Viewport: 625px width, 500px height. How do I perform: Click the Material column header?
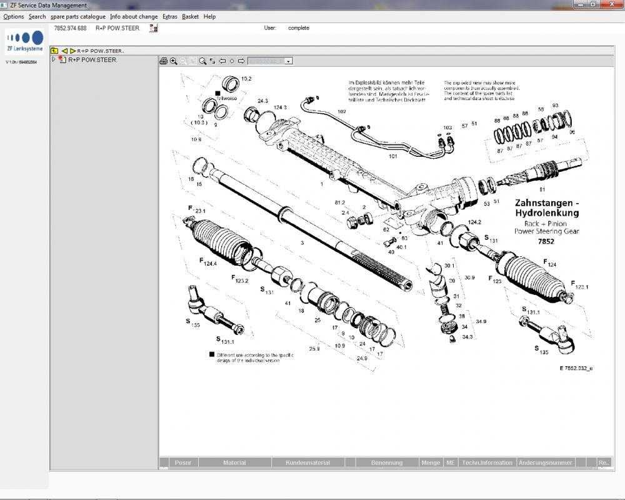coord(234,463)
